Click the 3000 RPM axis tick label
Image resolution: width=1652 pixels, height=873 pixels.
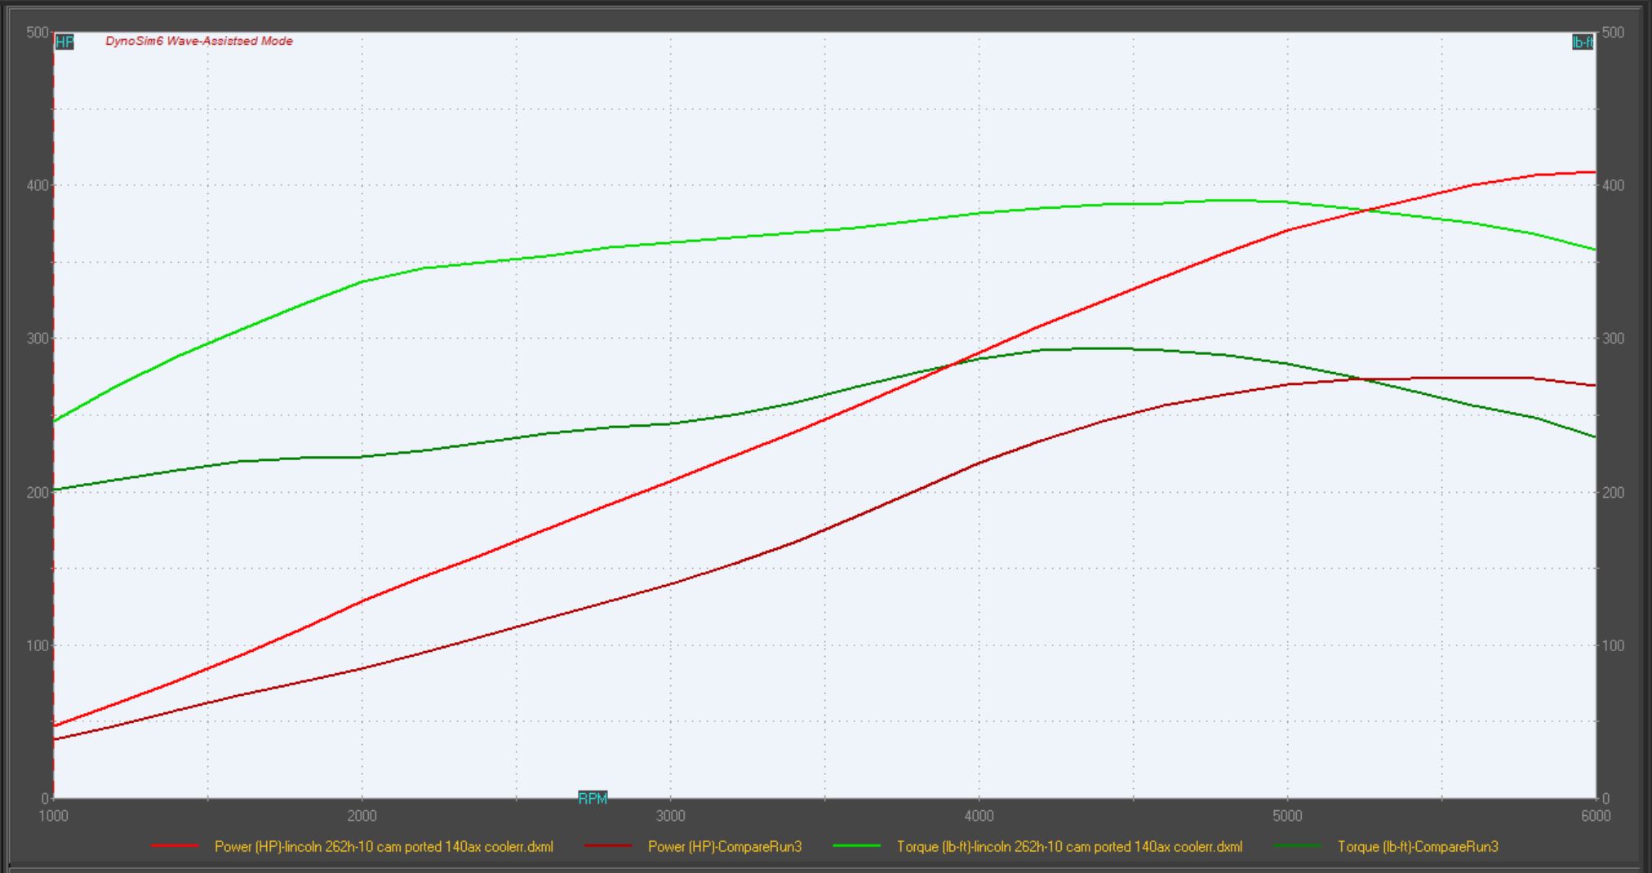671,816
